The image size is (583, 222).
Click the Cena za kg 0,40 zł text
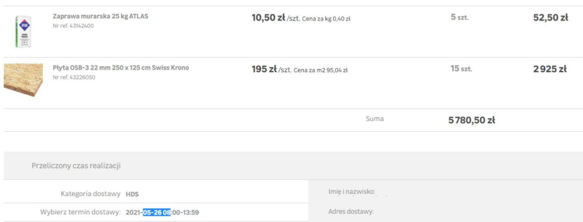pos(326,19)
